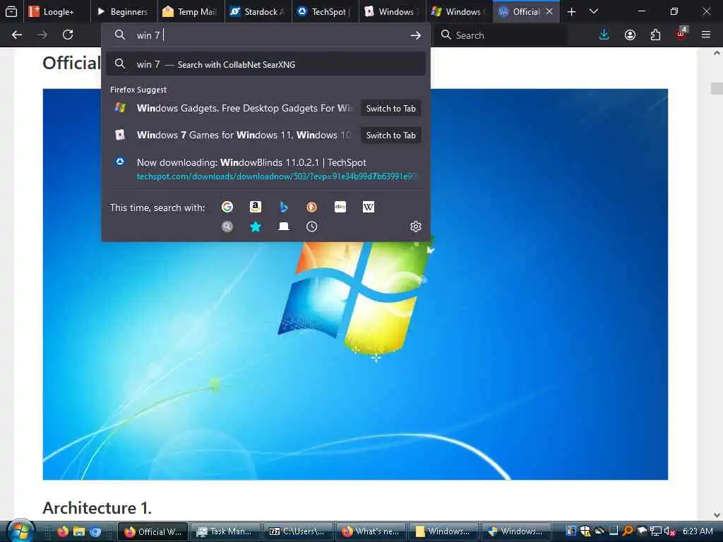
Task: List all tabs with the chevron
Action: tap(594, 11)
